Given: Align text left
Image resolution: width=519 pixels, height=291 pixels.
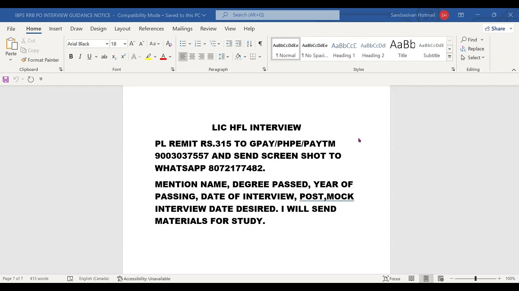Looking at the screenshot, I should (x=183, y=57).
